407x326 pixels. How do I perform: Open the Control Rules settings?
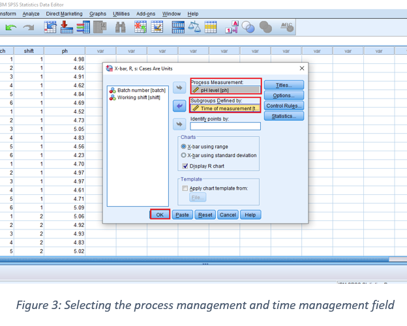tap(284, 106)
